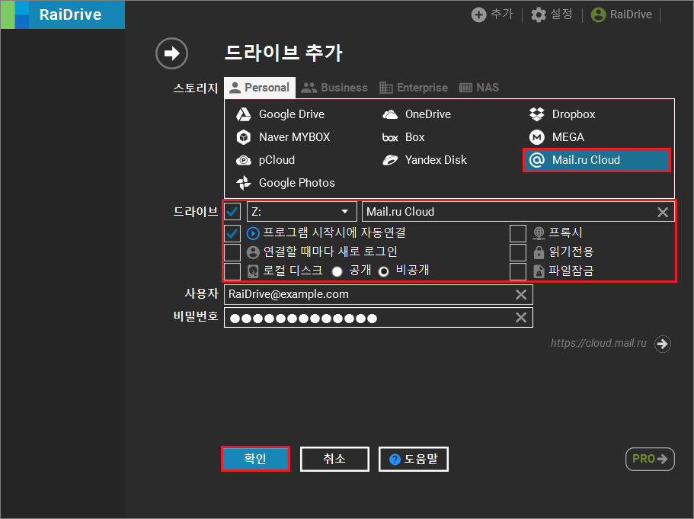Screen dimensions: 694x519
Task: Check the 프록시 checkbox
Action: tap(518, 233)
